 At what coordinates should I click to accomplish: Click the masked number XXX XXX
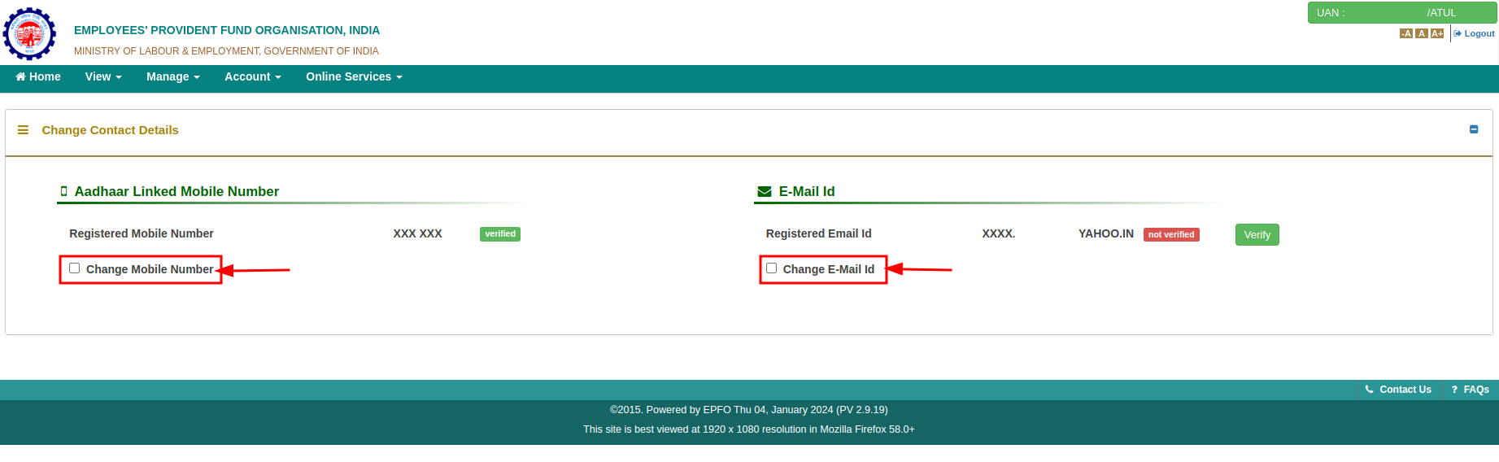418,233
